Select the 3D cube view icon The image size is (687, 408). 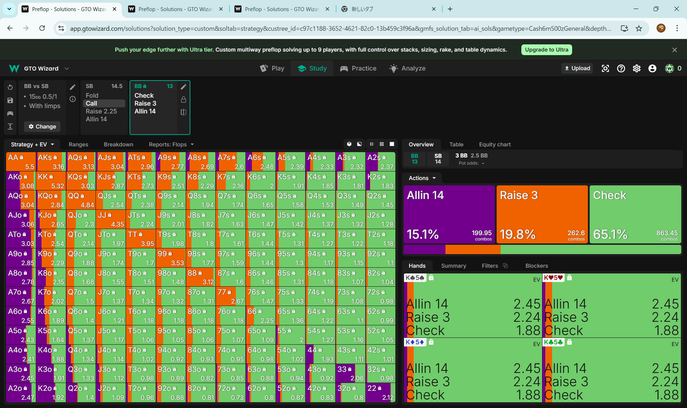(x=349, y=144)
